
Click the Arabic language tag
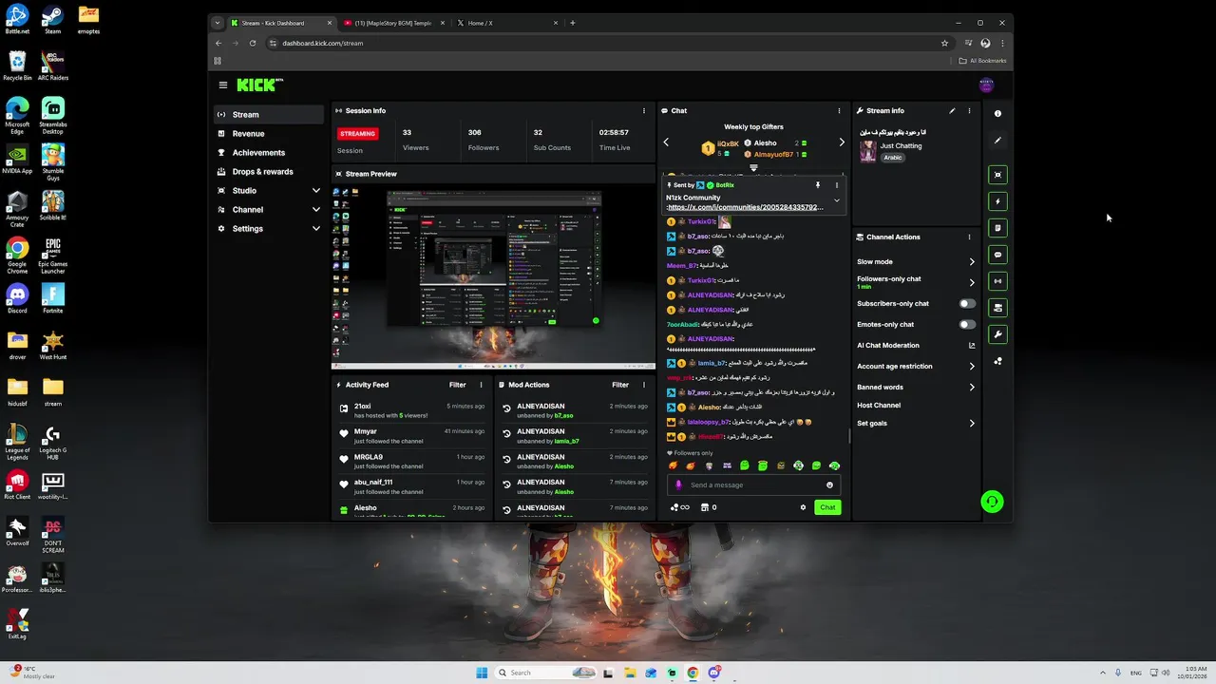tap(893, 158)
